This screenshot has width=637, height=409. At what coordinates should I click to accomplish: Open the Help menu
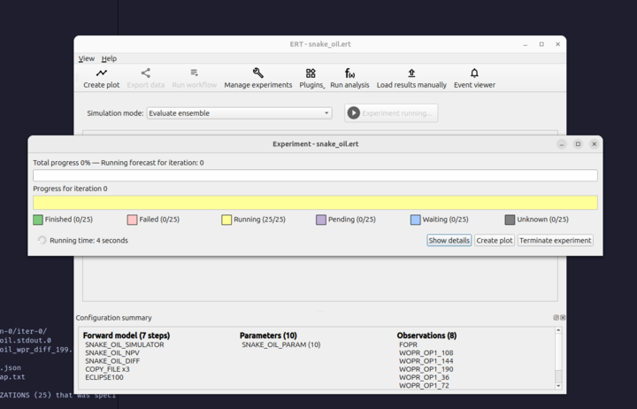tap(109, 58)
